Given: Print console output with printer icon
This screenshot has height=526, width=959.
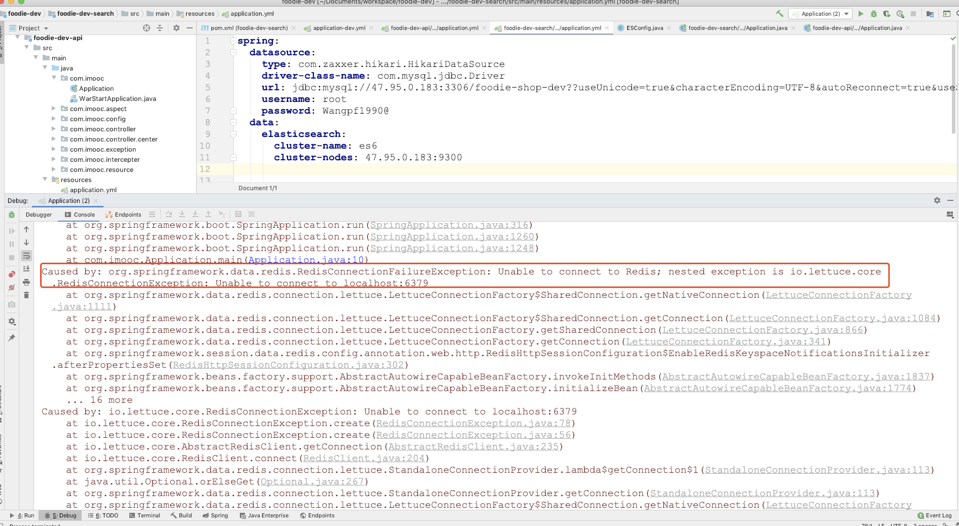Looking at the screenshot, I should point(26,282).
